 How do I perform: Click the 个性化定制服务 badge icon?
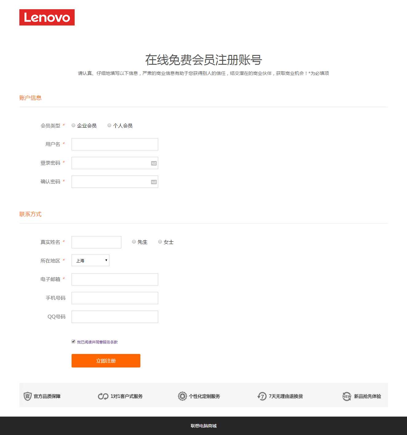182,396
